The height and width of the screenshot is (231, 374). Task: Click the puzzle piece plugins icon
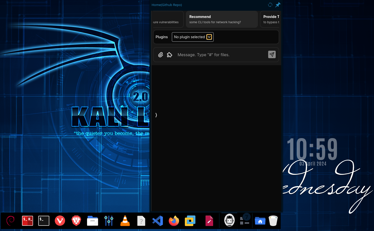(170, 55)
